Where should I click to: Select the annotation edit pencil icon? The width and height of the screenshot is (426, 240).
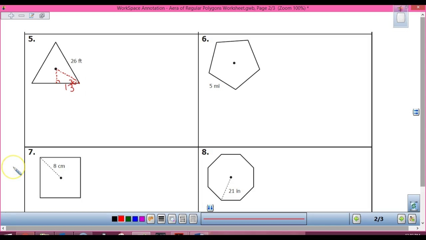32,15
